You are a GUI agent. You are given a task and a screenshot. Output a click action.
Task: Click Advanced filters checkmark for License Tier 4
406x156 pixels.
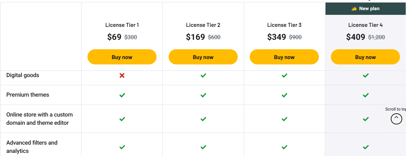pyautogui.click(x=365, y=147)
